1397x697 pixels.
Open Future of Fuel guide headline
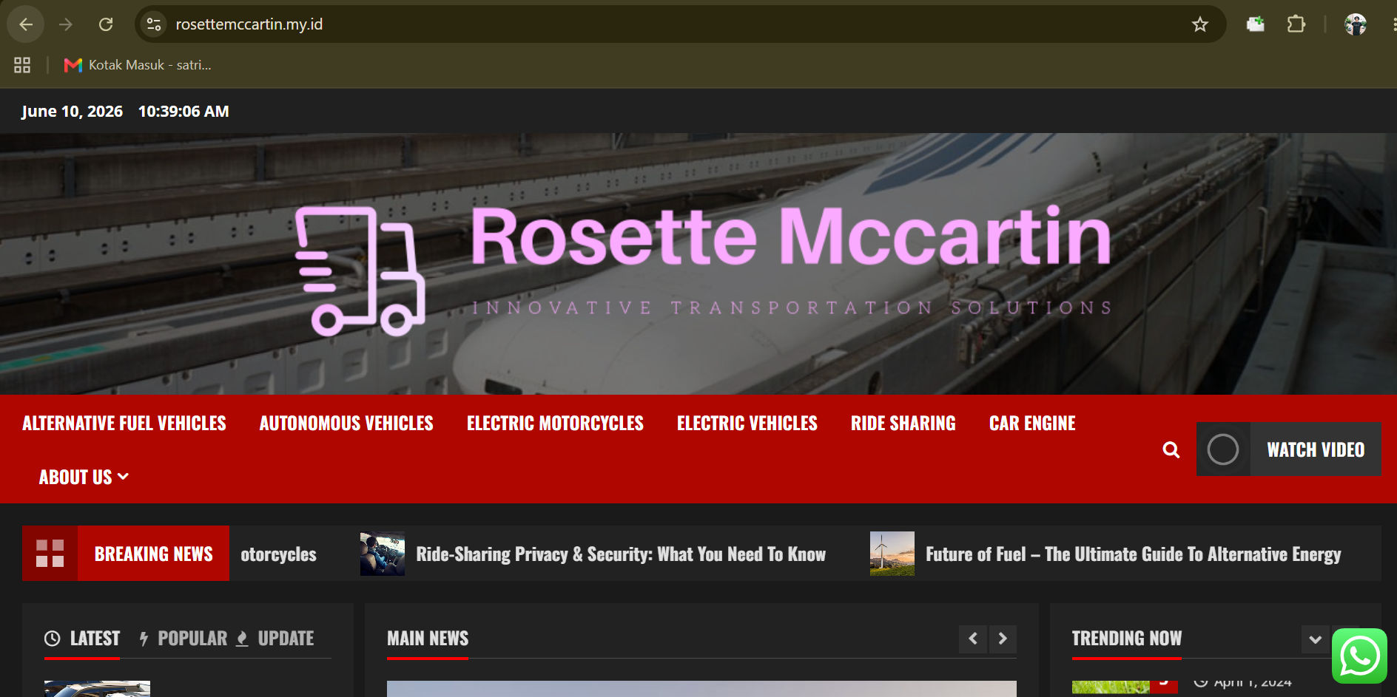pos(1133,554)
